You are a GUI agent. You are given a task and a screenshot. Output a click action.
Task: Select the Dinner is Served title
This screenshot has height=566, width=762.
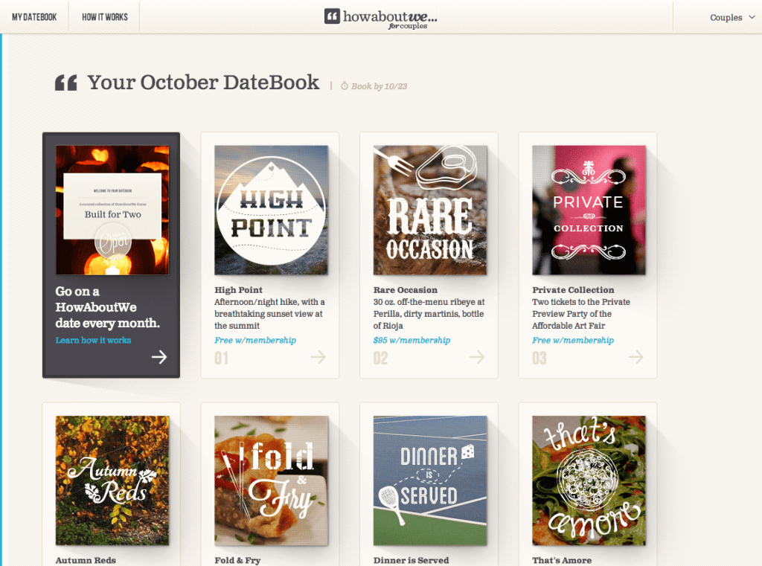coord(411,560)
